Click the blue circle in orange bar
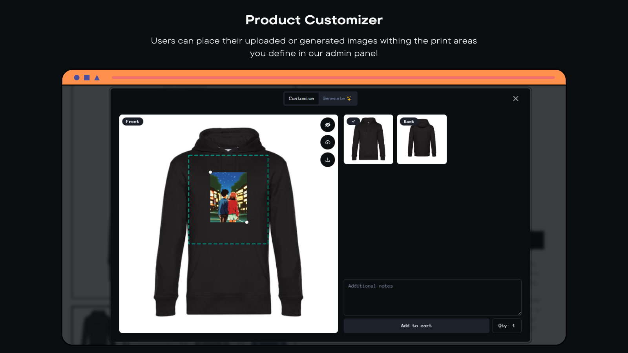Screen dimensions: 628x353 [x=77, y=78]
